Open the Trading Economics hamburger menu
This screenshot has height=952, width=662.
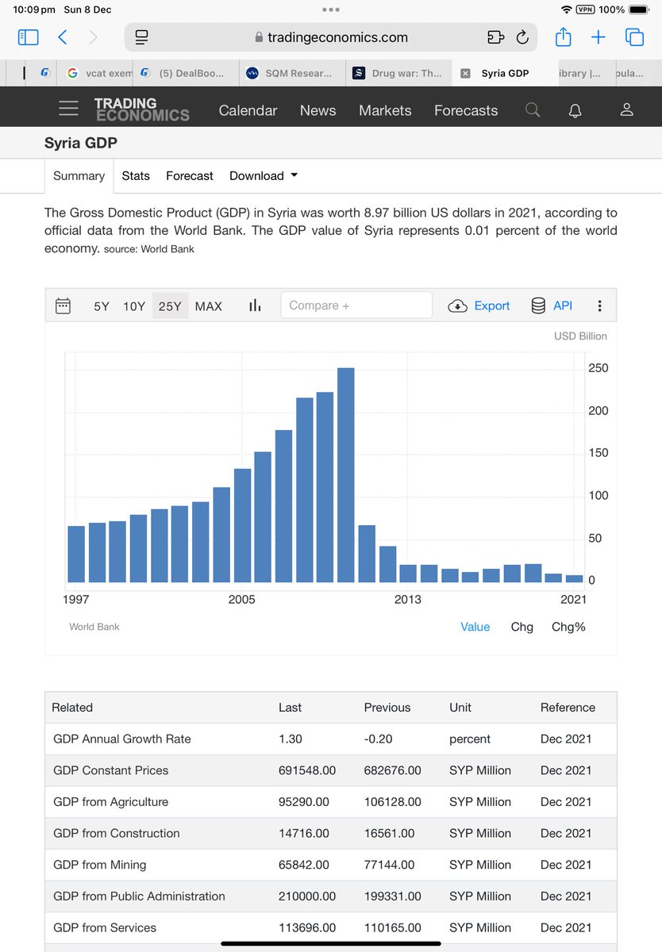point(69,109)
